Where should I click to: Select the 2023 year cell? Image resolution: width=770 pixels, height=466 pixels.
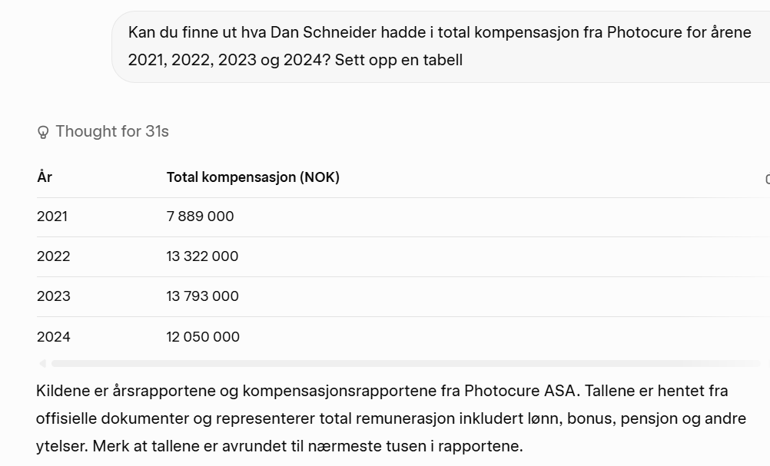(53, 296)
